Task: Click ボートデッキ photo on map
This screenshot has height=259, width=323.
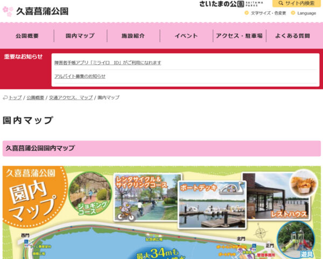Action: coord(213,205)
